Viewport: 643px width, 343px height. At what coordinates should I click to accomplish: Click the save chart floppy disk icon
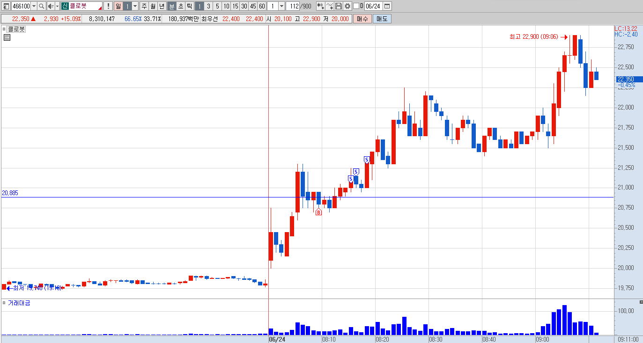coord(339,6)
